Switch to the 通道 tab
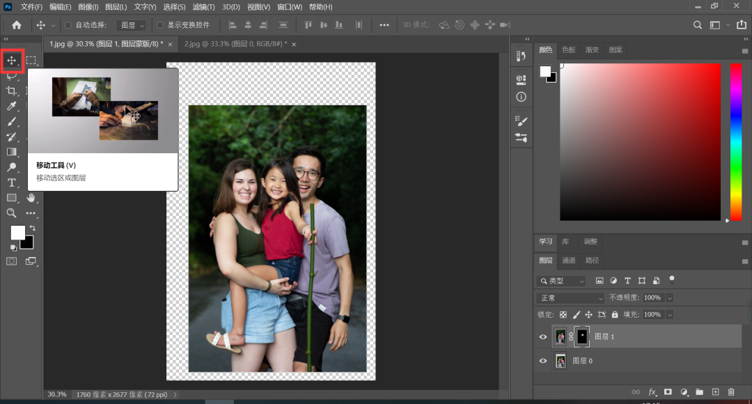The width and height of the screenshot is (752, 404). coord(568,261)
